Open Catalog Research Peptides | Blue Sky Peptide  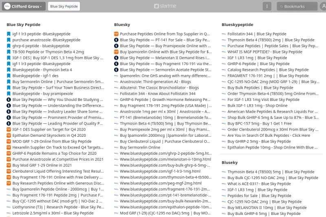click(x=268, y=70)
